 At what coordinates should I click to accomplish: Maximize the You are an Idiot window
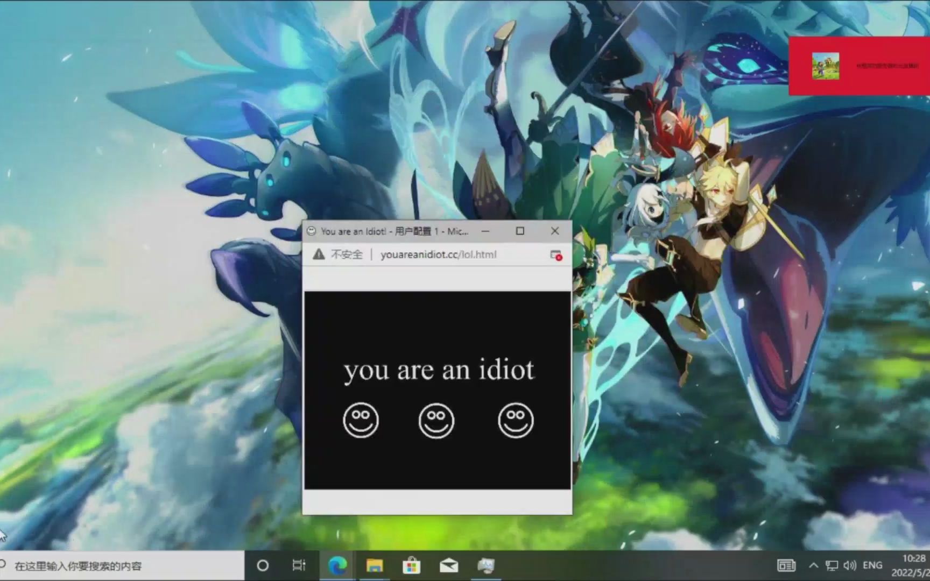pos(520,231)
